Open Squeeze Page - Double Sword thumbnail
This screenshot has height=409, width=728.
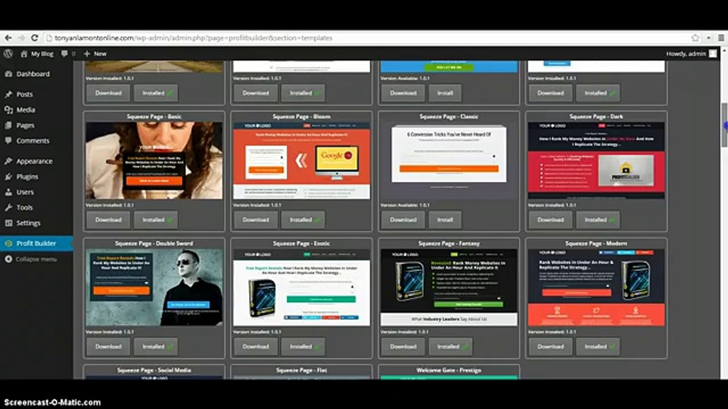154,287
